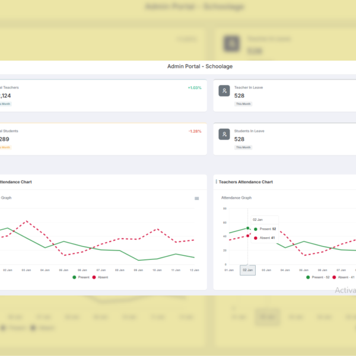Select 10 Jan label on the left chart
This screenshot has height=356, width=356.
coord(157,270)
